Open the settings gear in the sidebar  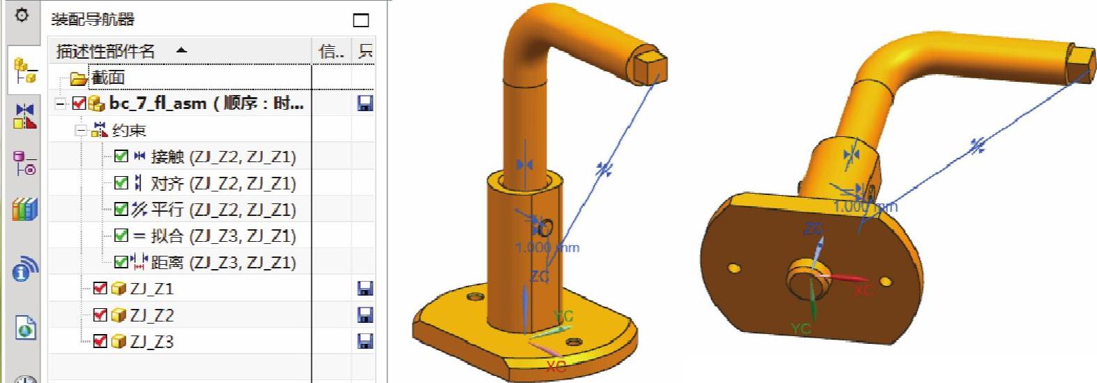click(x=22, y=15)
